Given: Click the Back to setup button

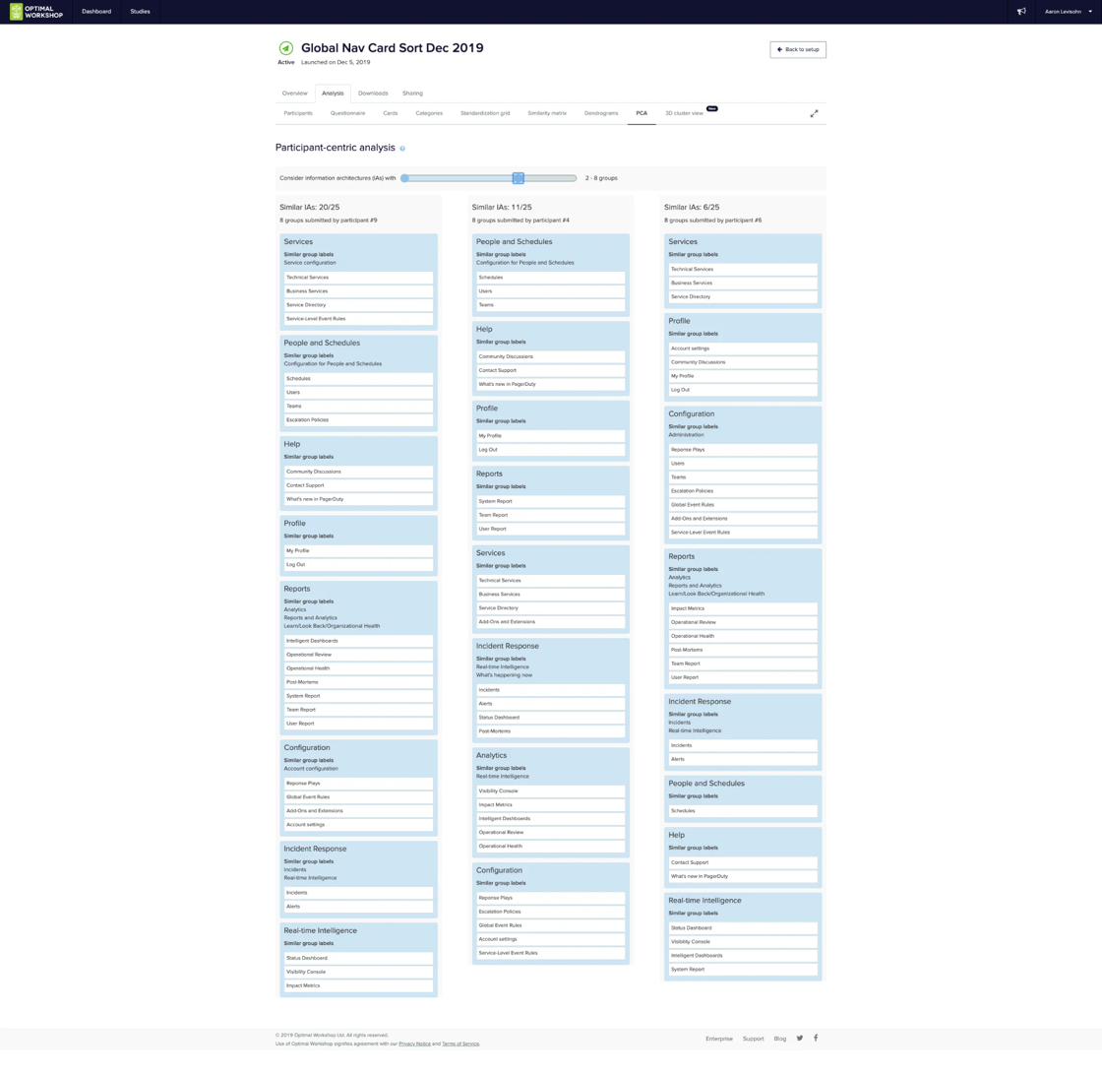Looking at the screenshot, I should (x=798, y=49).
